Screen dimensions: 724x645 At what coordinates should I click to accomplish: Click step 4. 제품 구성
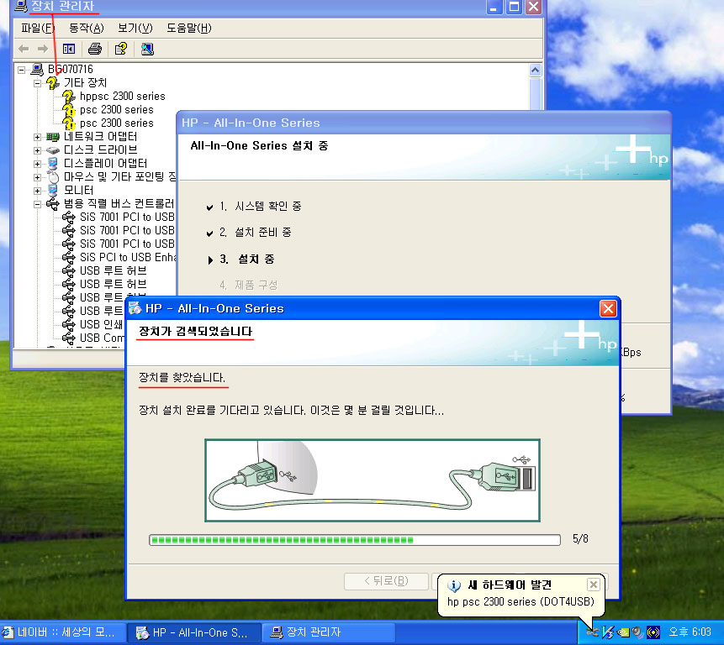pos(248,286)
